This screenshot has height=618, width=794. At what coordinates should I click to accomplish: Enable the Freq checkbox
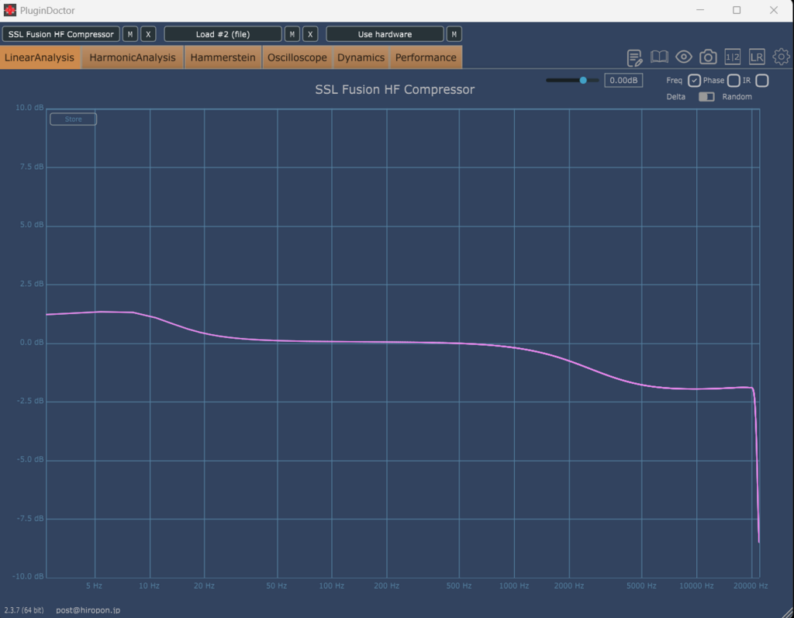click(x=694, y=81)
